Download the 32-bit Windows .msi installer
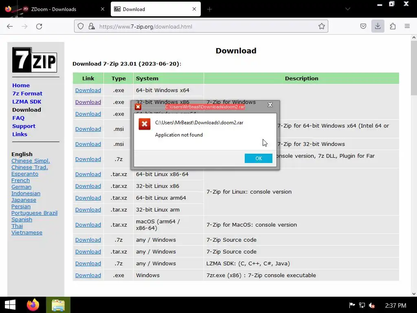 [x=88, y=144]
